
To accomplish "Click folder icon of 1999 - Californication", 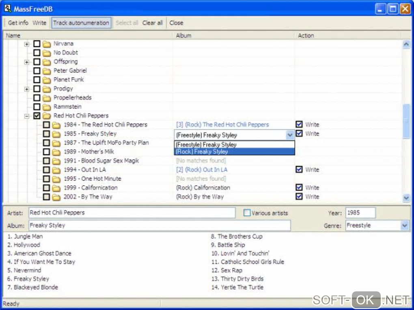I will pos(56,188).
